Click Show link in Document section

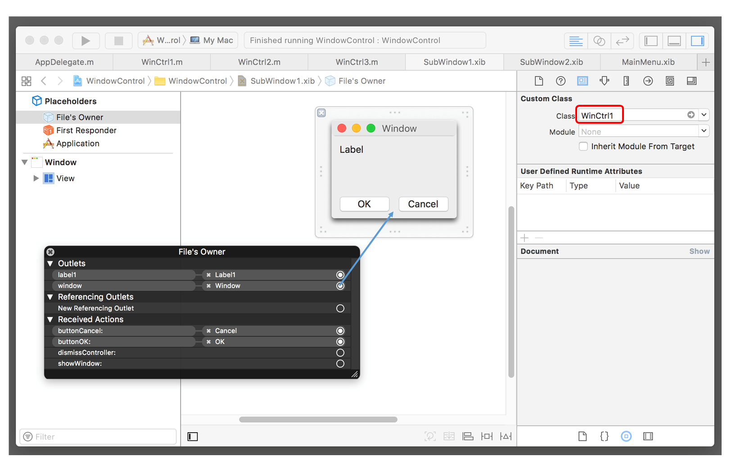click(699, 251)
